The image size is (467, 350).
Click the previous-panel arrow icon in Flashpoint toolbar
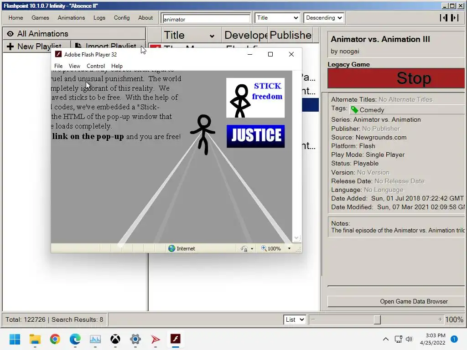(x=444, y=18)
